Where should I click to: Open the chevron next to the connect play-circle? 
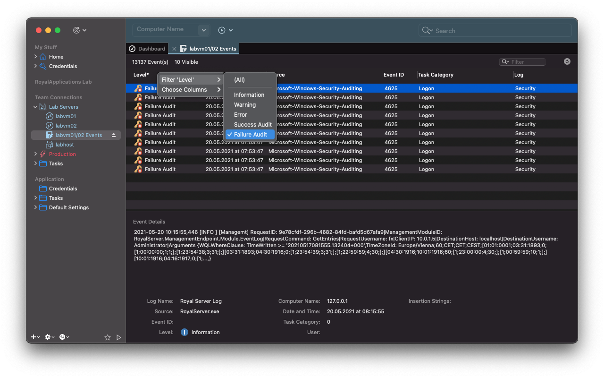[x=231, y=30]
